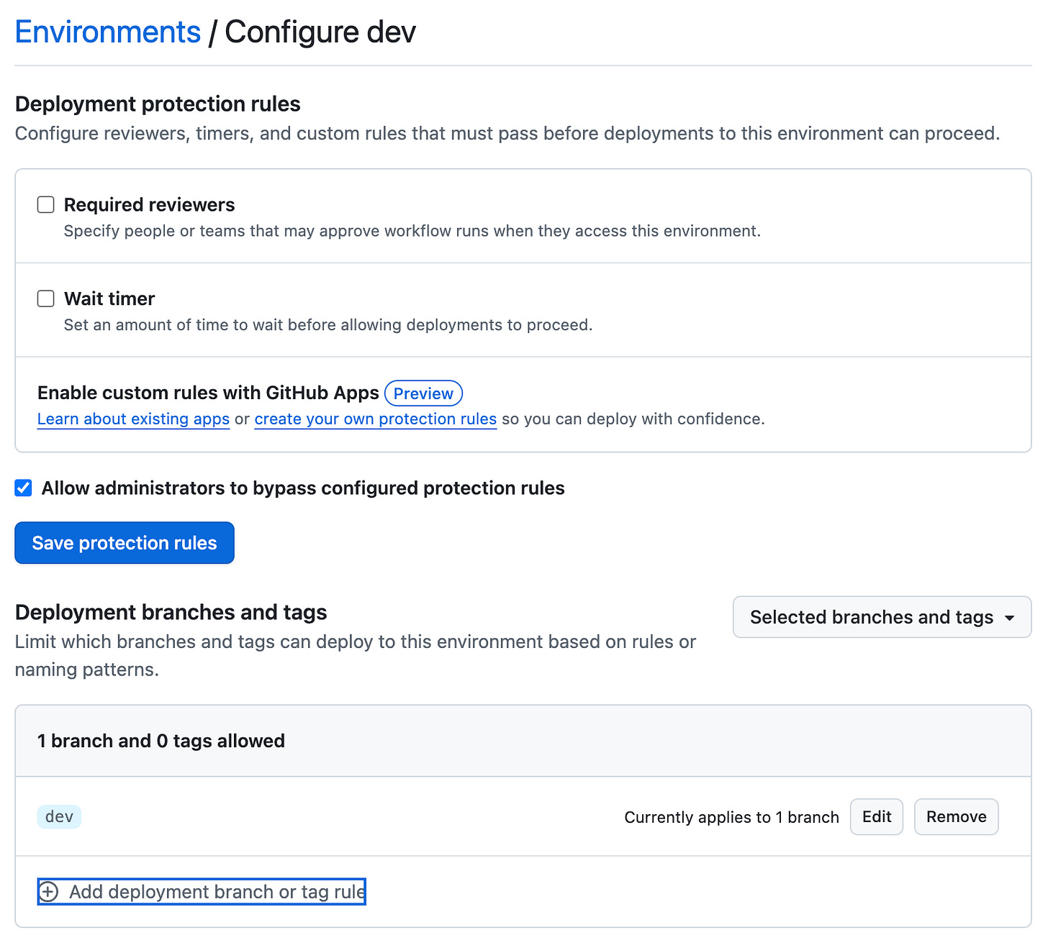Tick the Wait timer checkbox
The image size is (1048, 940).
pyautogui.click(x=46, y=298)
